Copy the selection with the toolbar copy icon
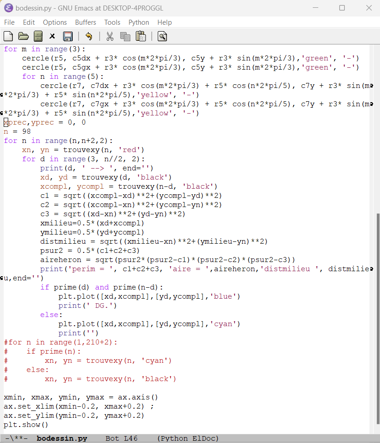Image resolution: width=380 pixels, height=443 pixels. coord(125,36)
